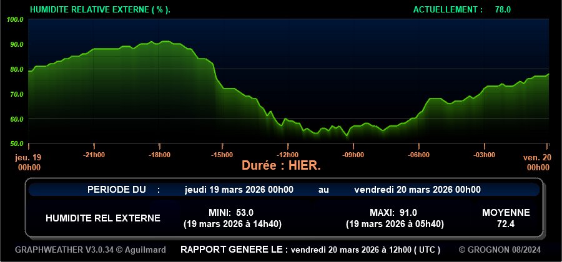Click the Durée : HIER. label
562x262 pixels.
click(281, 166)
